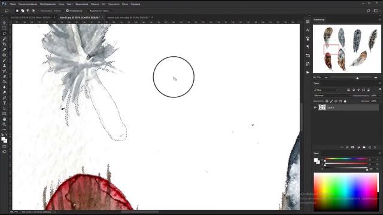This screenshot has height=215, width=383.
Task: Select the Gradient tool
Action: 4,82
